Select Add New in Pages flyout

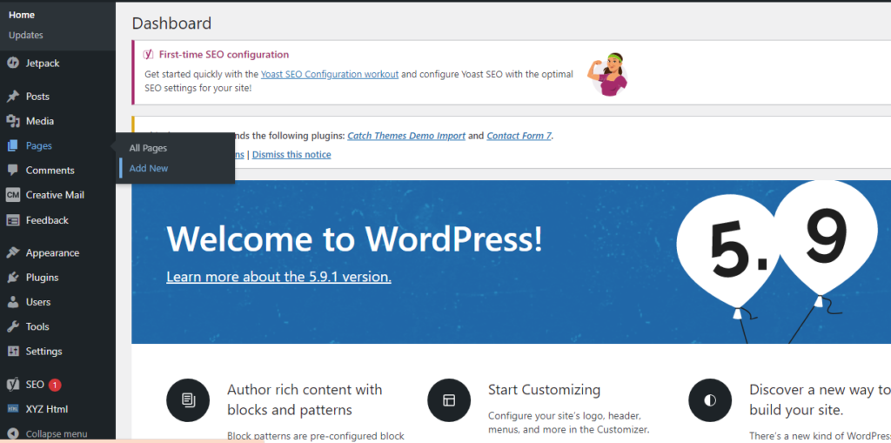point(148,168)
